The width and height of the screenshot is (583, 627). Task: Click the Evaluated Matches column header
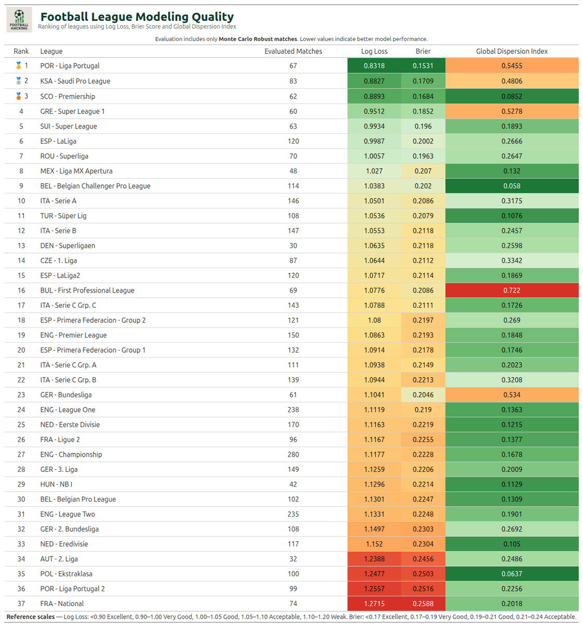293,51
